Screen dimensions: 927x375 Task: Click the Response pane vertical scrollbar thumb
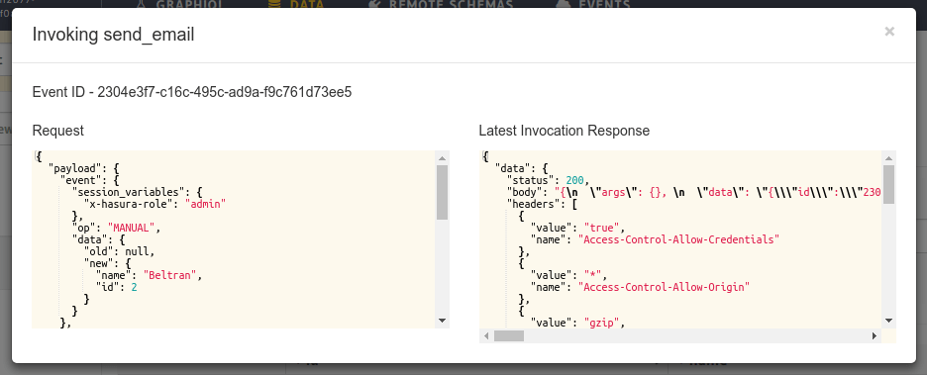pyautogui.click(x=888, y=184)
